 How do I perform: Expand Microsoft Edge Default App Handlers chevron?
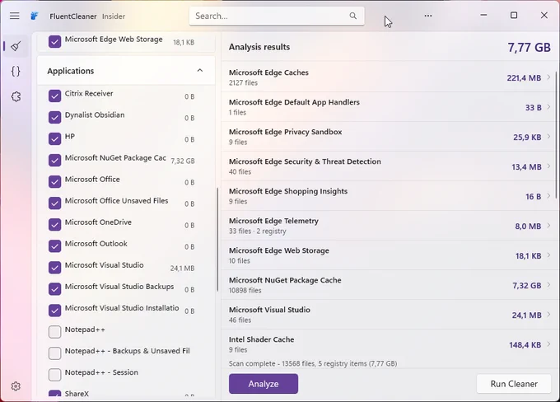click(548, 106)
